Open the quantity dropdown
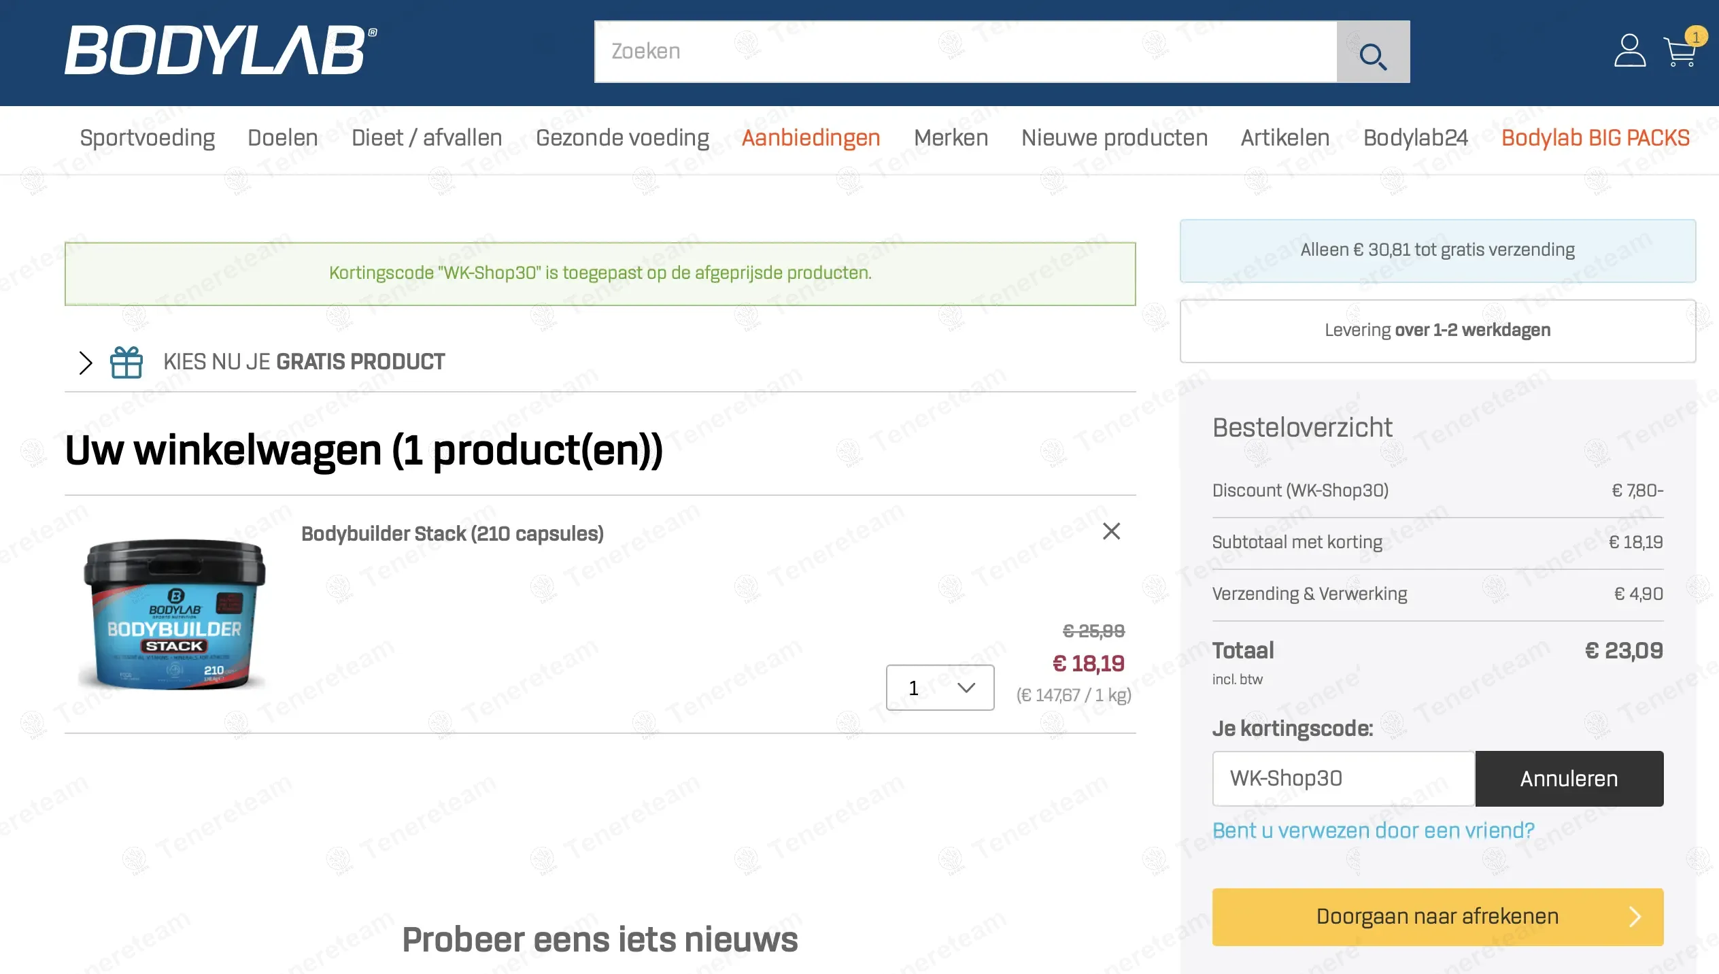The width and height of the screenshot is (1719, 974). pos(940,688)
